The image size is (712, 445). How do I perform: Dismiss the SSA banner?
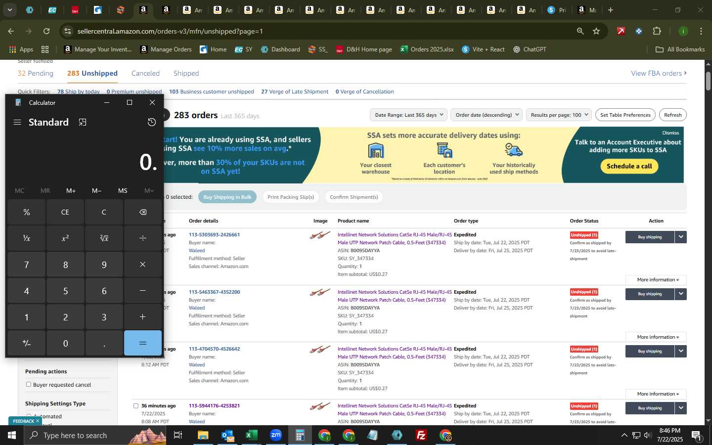pos(670,133)
